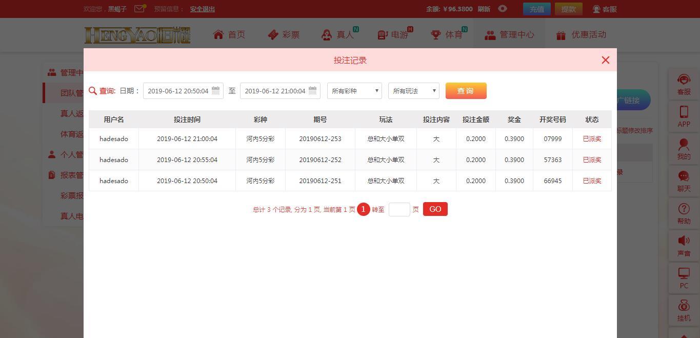Open 聊天 chat bubble icon

click(684, 177)
